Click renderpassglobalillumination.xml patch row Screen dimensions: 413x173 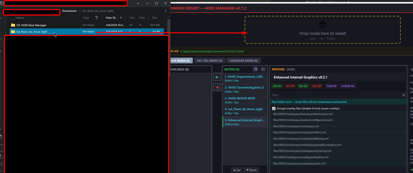[x=339, y=145]
